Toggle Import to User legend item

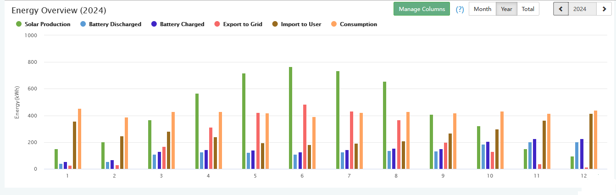pos(301,24)
